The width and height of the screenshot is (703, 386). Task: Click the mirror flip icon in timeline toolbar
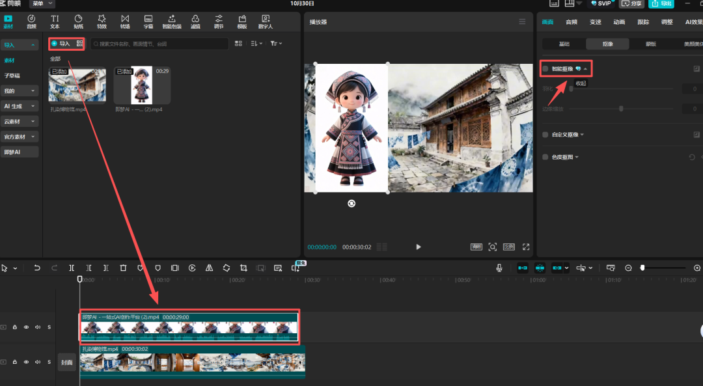(x=209, y=268)
